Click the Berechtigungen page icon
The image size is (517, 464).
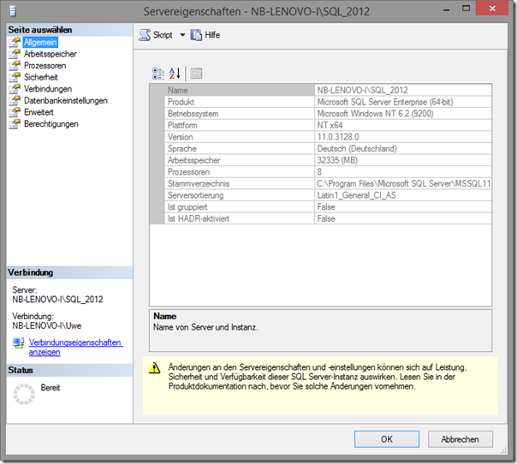click(x=15, y=124)
